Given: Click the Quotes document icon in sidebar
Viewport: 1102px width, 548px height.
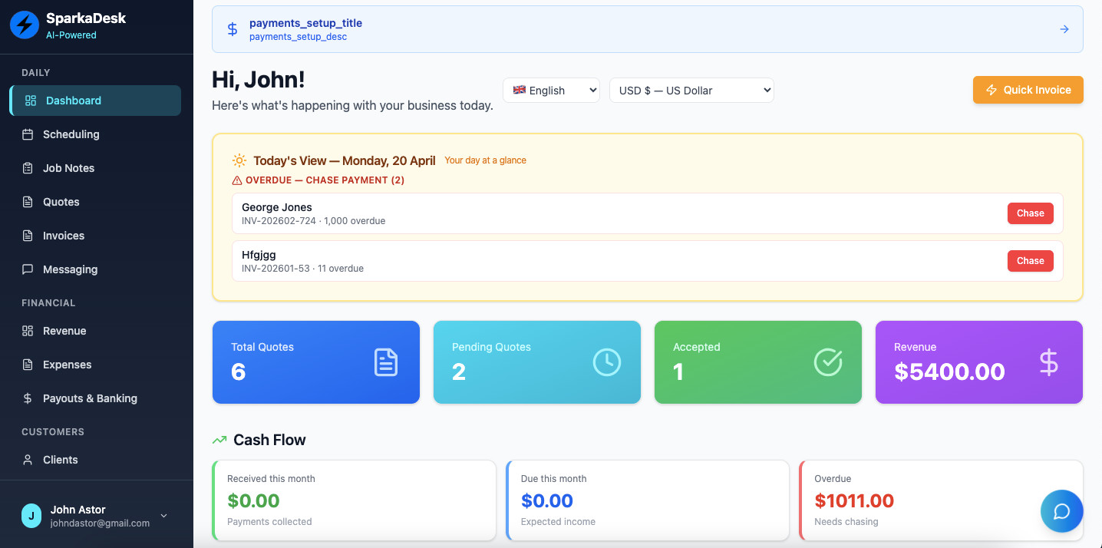Looking at the screenshot, I should (28, 202).
